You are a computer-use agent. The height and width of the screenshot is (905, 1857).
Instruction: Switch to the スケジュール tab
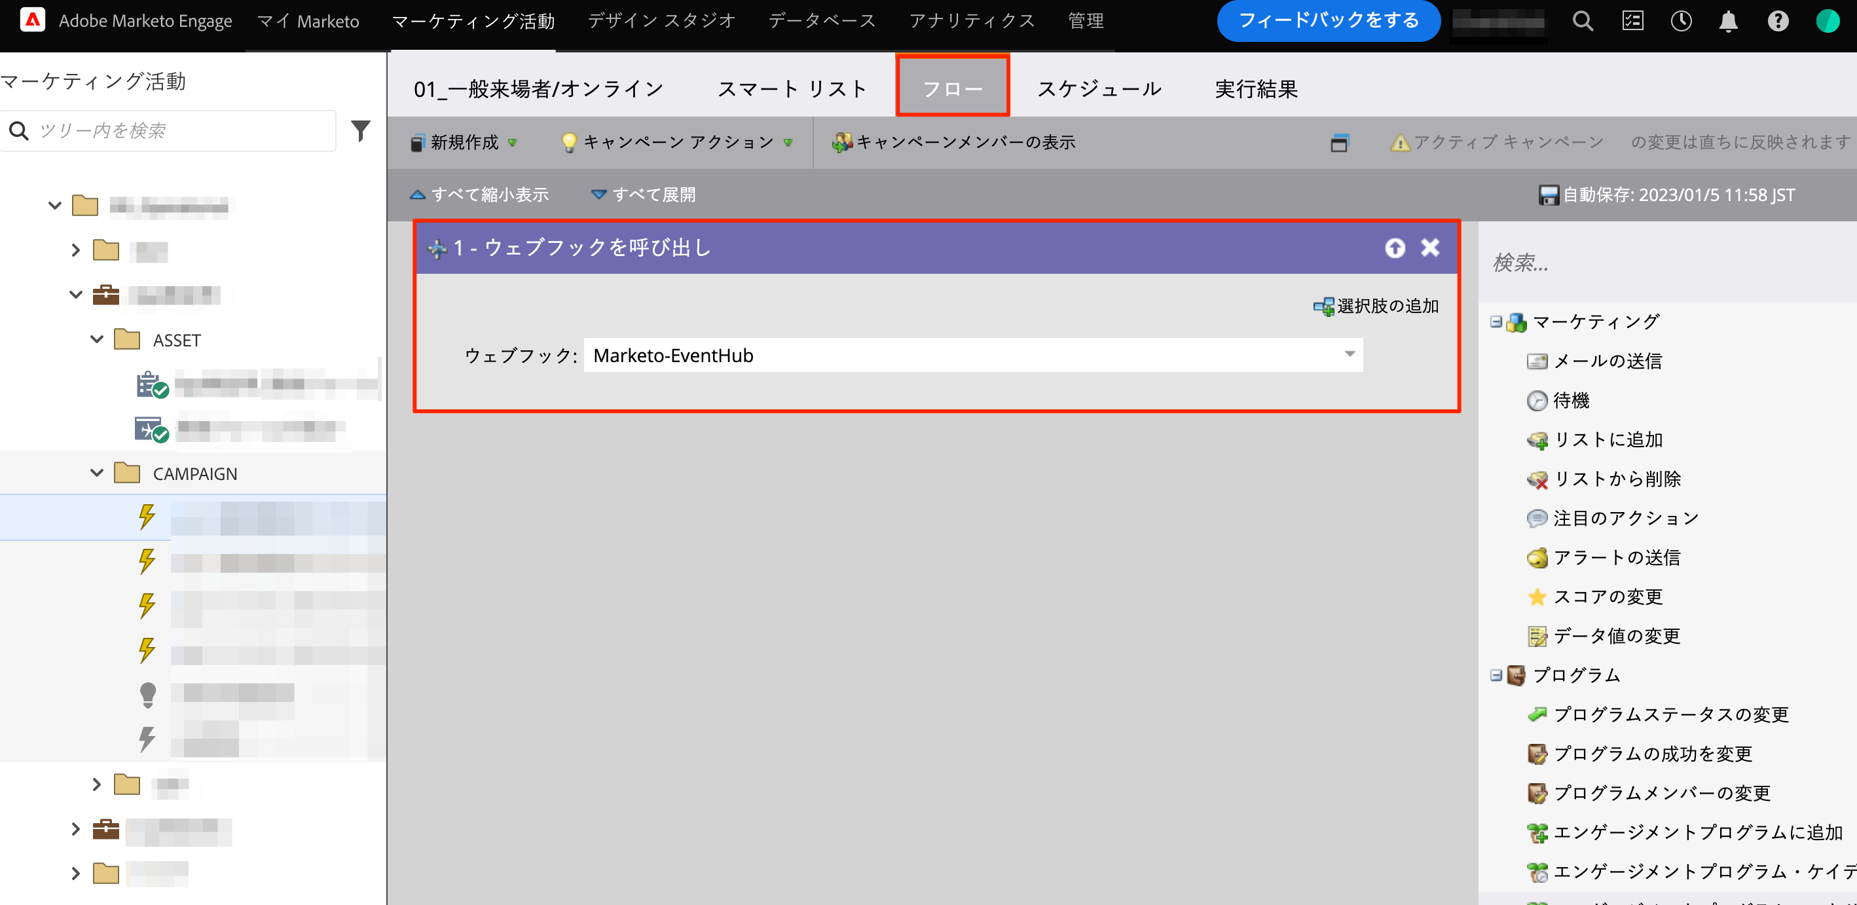1099,88
